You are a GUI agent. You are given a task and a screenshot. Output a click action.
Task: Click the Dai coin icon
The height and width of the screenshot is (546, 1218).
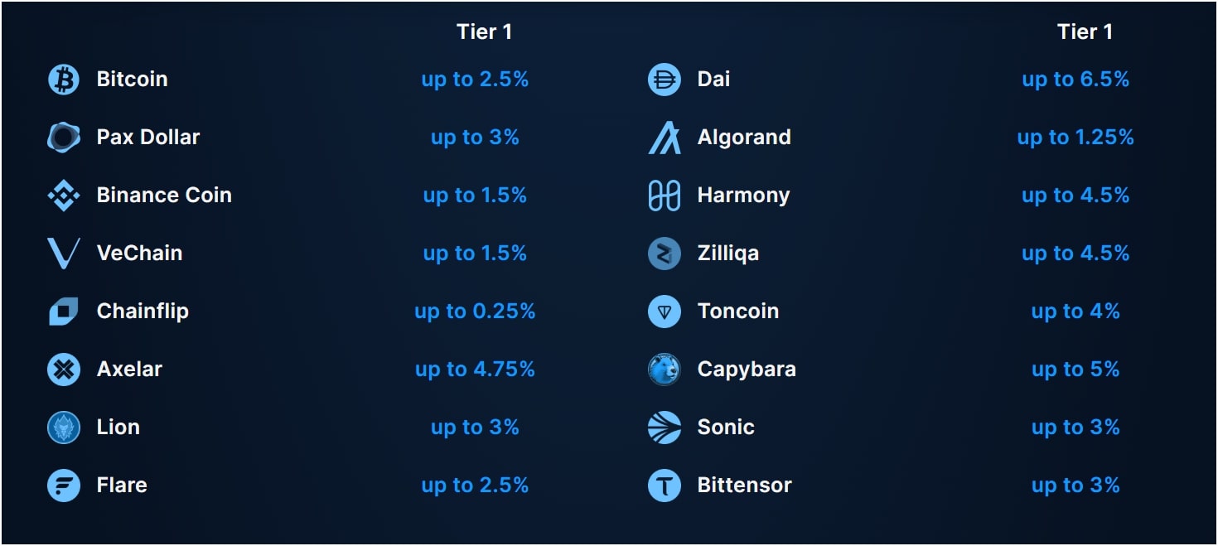click(664, 80)
